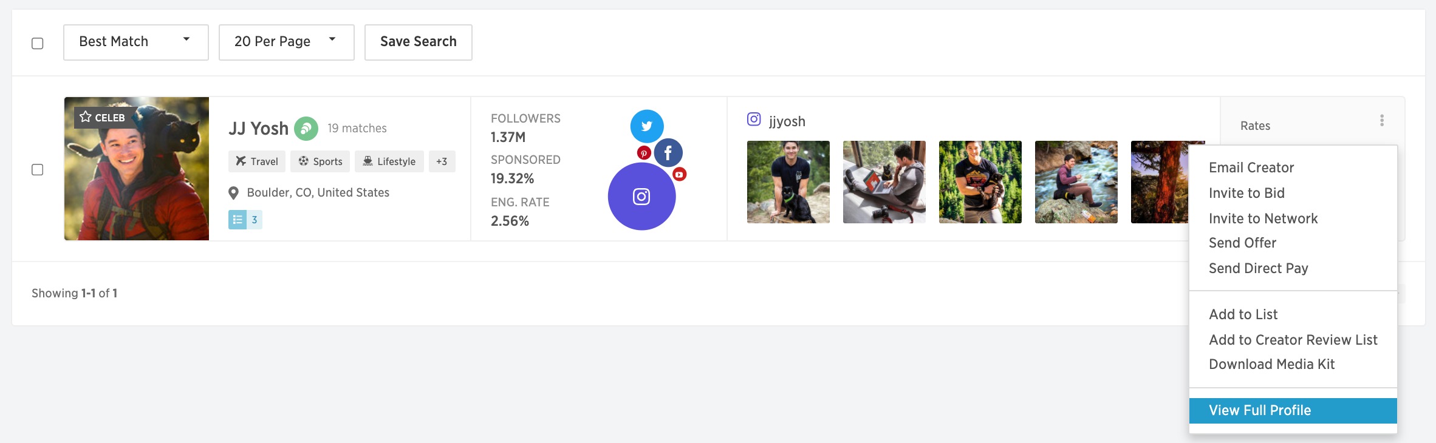Open View Full Profile
1436x443 pixels.
(x=1293, y=411)
